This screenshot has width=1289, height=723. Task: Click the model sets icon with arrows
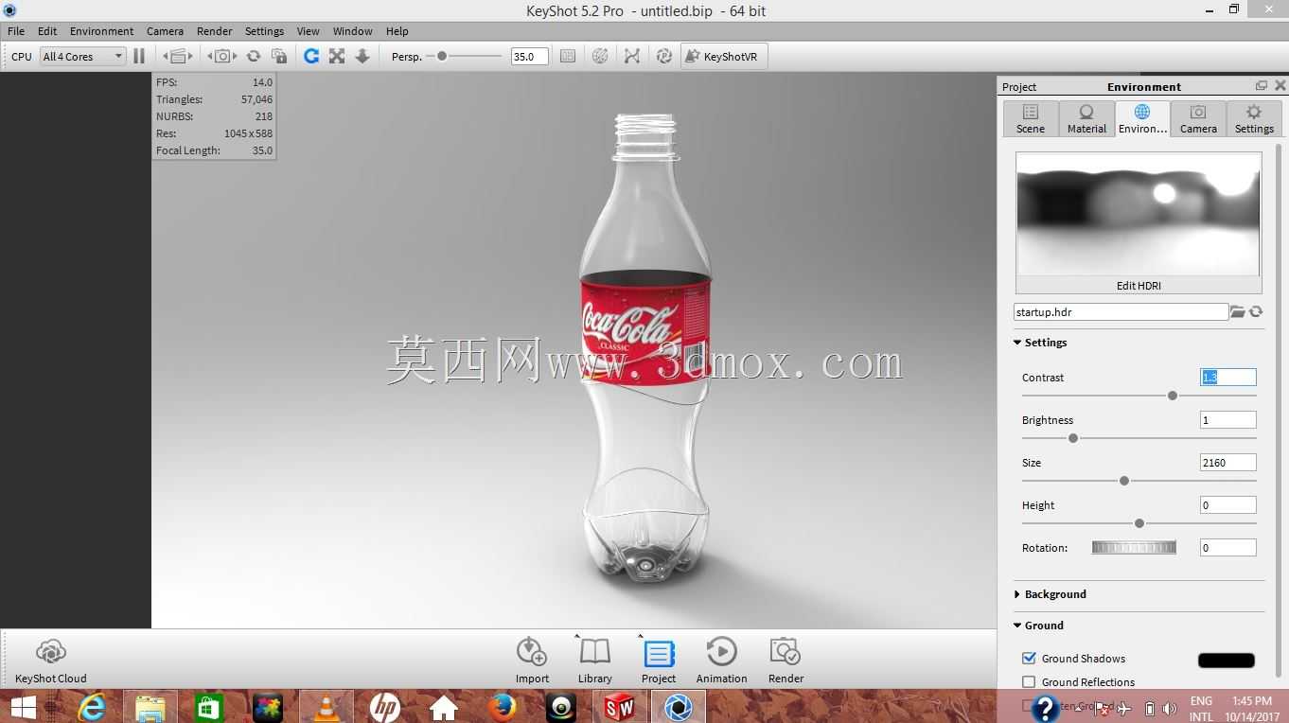click(178, 56)
